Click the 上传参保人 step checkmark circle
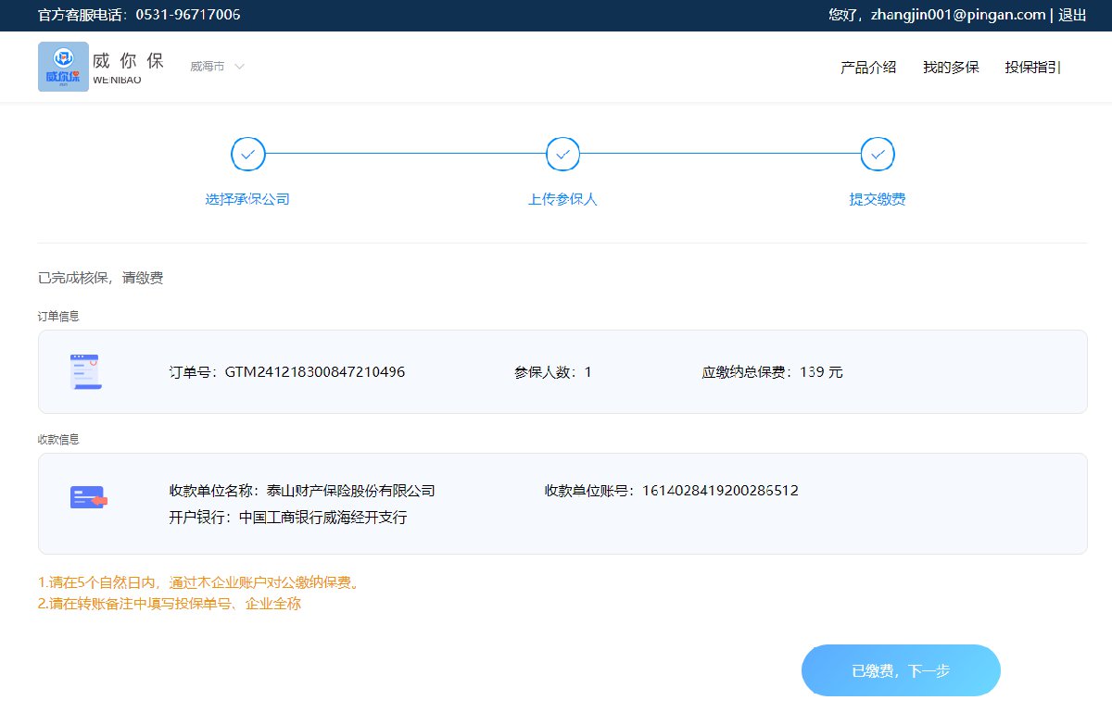The width and height of the screenshot is (1112, 725). click(x=562, y=155)
